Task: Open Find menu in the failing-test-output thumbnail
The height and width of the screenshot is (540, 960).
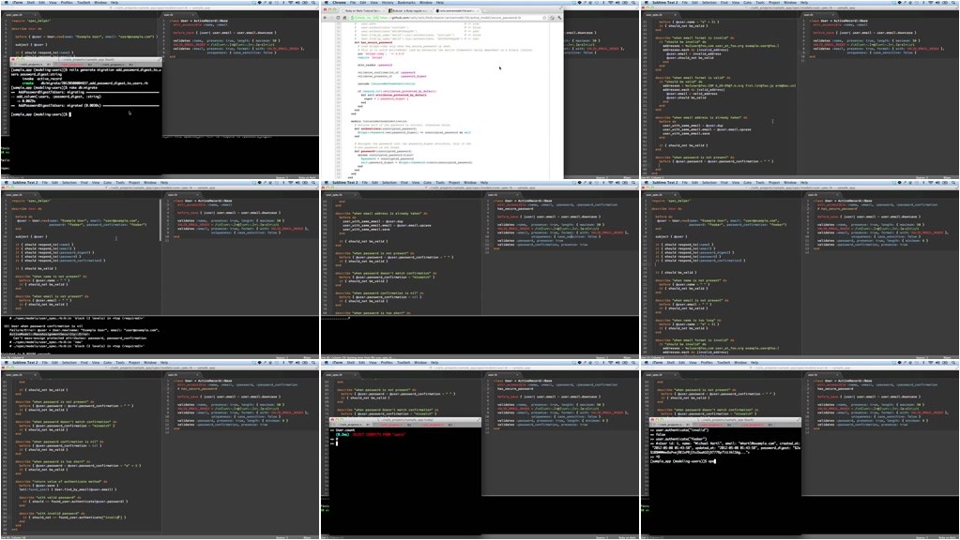Action: point(84,182)
